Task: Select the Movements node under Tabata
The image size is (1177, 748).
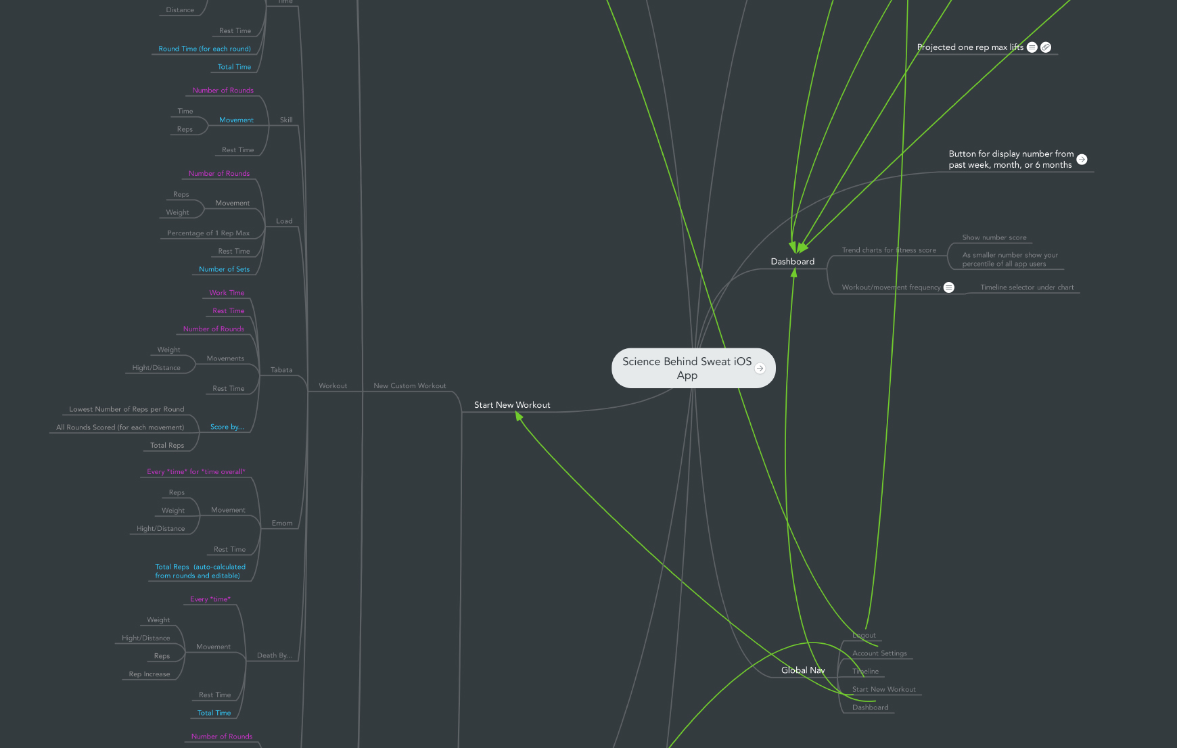Action: point(225,358)
